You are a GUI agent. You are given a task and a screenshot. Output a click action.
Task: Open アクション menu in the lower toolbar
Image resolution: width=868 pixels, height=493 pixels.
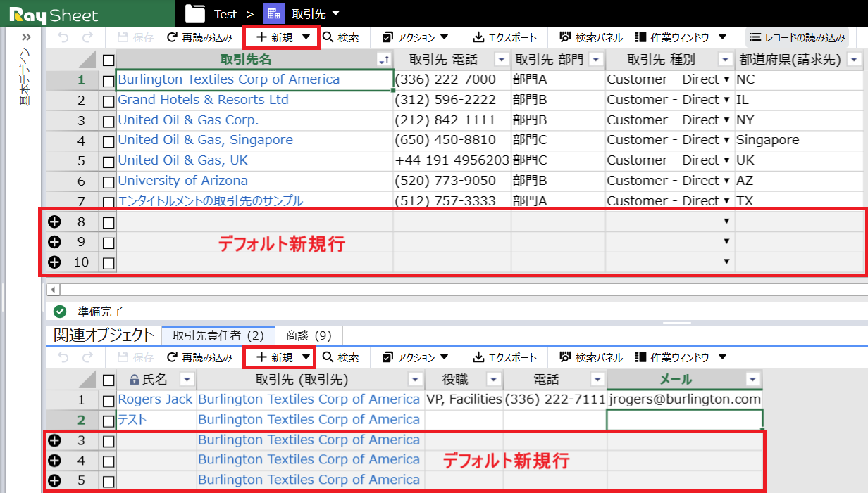point(416,357)
